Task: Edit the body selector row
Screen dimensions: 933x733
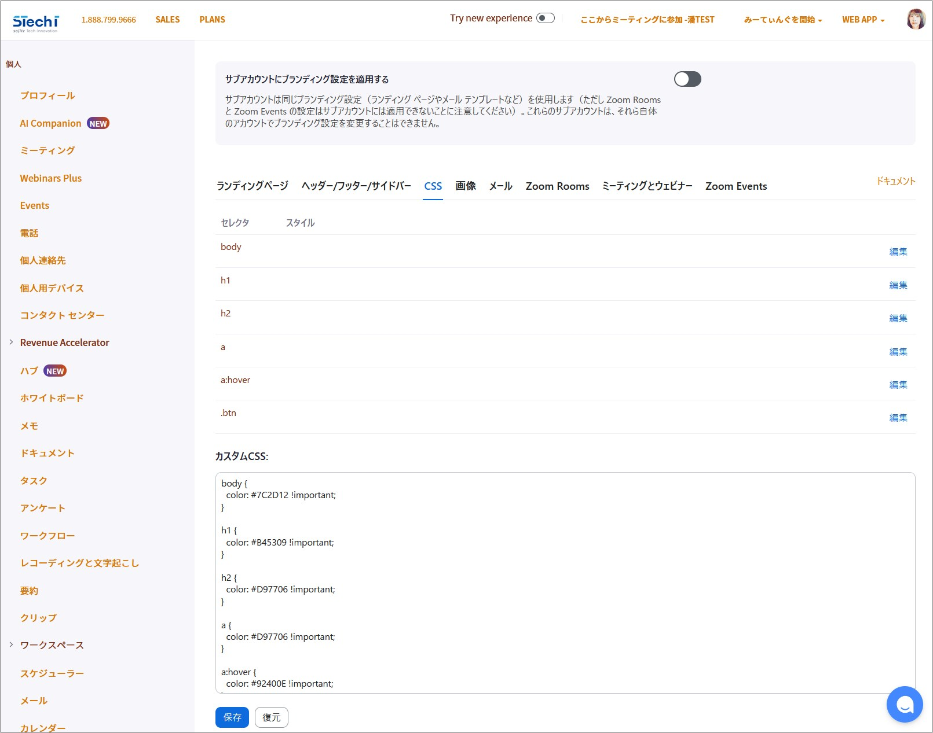Action: click(898, 252)
